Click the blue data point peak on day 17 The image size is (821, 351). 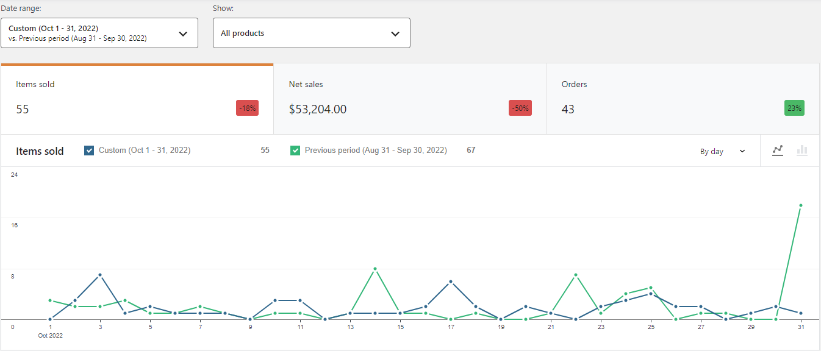(x=450, y=282)
